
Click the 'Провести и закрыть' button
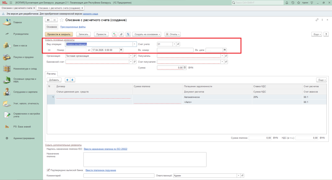point(59,34)
